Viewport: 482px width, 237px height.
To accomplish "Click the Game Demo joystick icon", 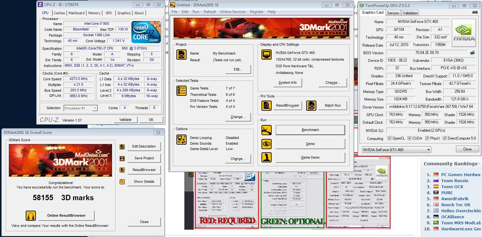I will tap(267, 157).
